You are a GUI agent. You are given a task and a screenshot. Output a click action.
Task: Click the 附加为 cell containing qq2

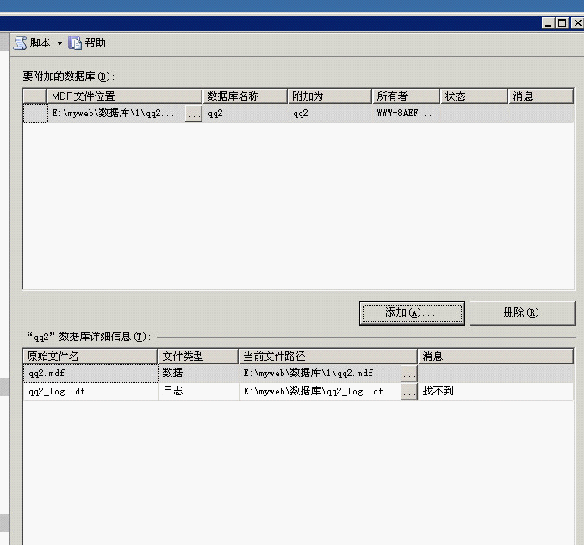(x=330, y=114)
